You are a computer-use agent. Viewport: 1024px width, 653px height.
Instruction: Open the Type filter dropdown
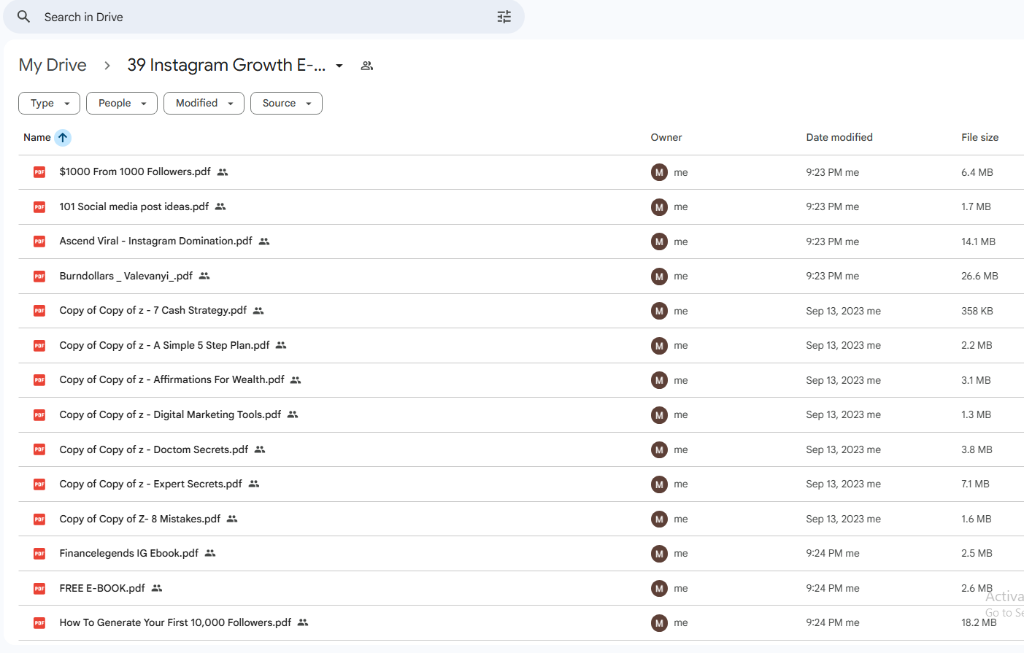(49, 104)
